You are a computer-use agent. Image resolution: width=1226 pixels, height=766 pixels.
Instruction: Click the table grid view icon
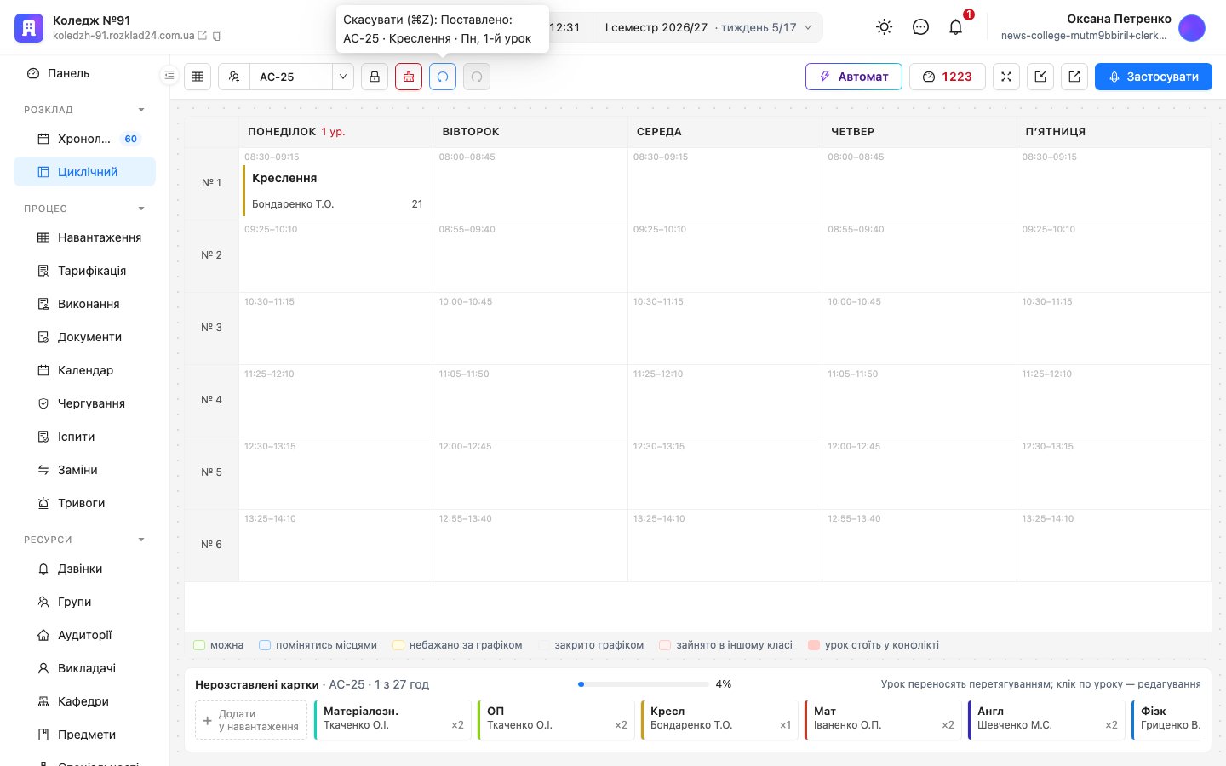point(198,77)
